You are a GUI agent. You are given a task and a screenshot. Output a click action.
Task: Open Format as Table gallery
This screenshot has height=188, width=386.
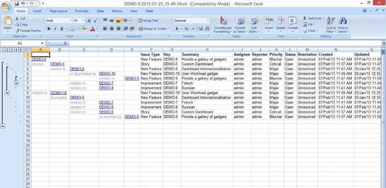click(x=240, y=25)
